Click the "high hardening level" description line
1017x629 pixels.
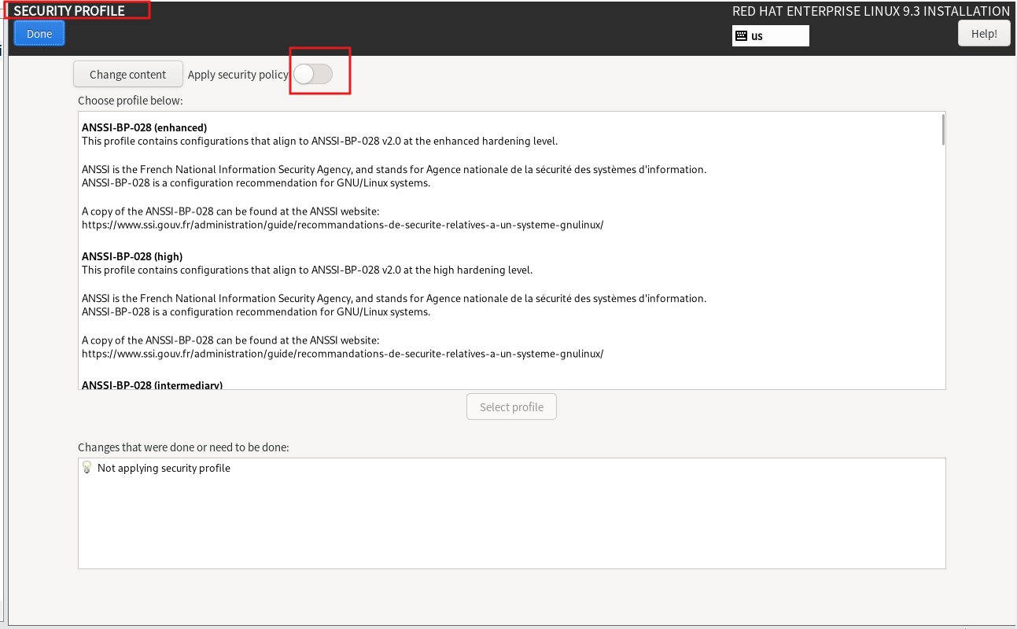(x=308, y=270)
